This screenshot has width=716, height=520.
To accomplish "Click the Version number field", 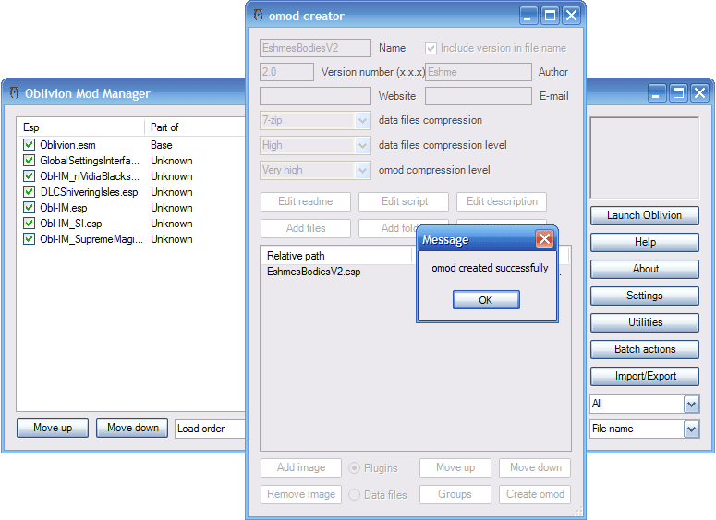I will click(286, 72).
